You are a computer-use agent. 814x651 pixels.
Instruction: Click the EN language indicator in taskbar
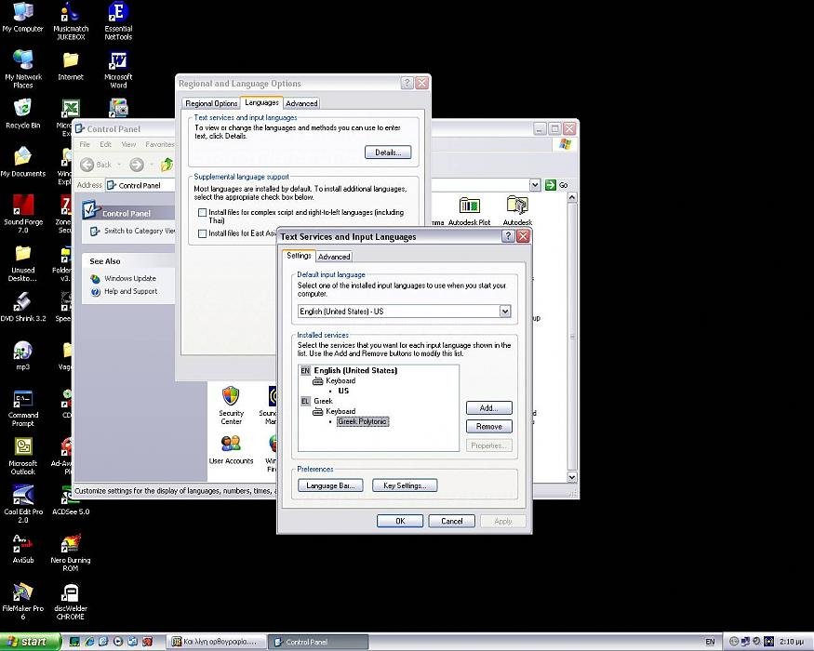pos(710,642)
